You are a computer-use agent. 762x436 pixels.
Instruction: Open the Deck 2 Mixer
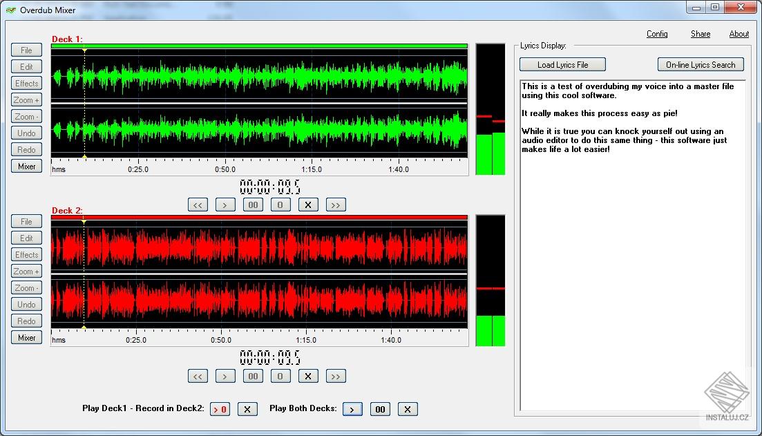(26, 337)
